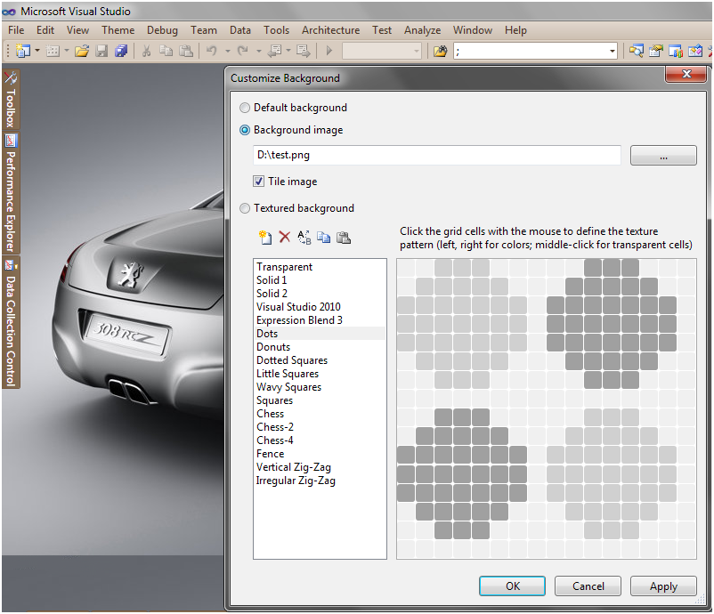
Task: Click the Save floppy disk icon
Action: click(x=101, y=51)
